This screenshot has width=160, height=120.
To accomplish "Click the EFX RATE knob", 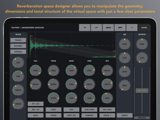I will 107,98.
